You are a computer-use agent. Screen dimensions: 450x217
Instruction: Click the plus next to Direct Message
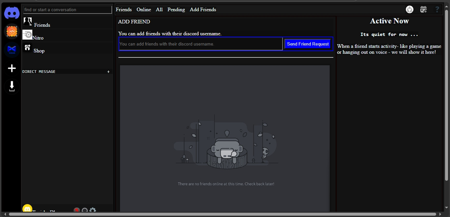coord(108,72)
